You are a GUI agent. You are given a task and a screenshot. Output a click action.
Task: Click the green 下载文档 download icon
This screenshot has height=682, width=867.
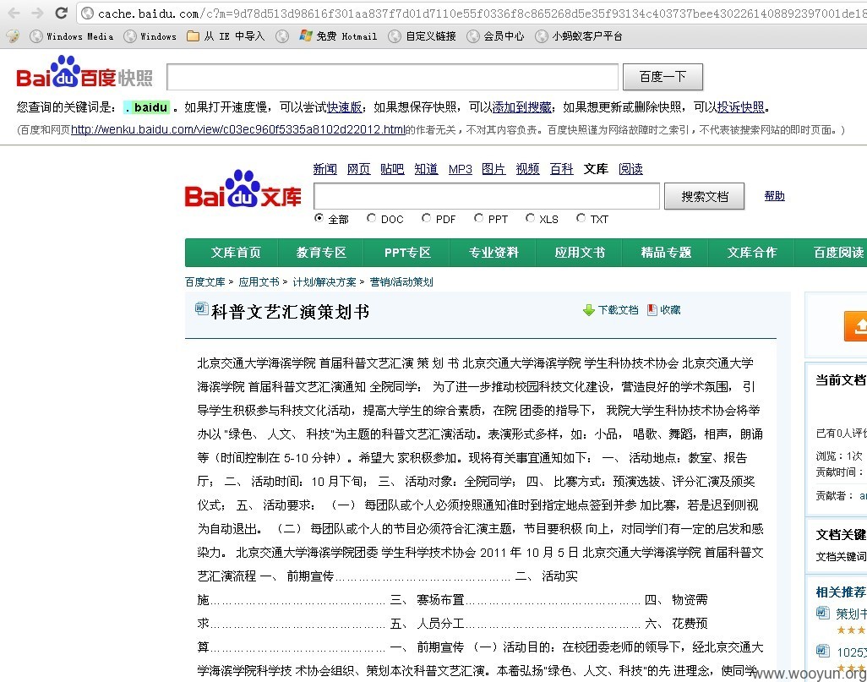tap(589, 310)
